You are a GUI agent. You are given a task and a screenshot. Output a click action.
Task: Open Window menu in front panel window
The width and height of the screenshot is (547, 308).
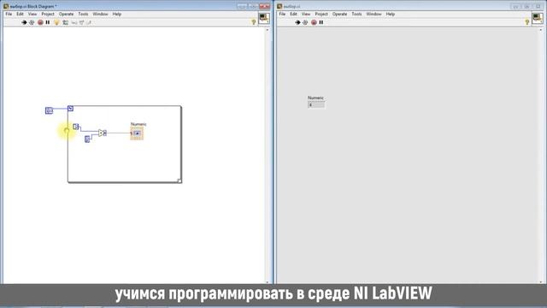(x=373, y=14)
